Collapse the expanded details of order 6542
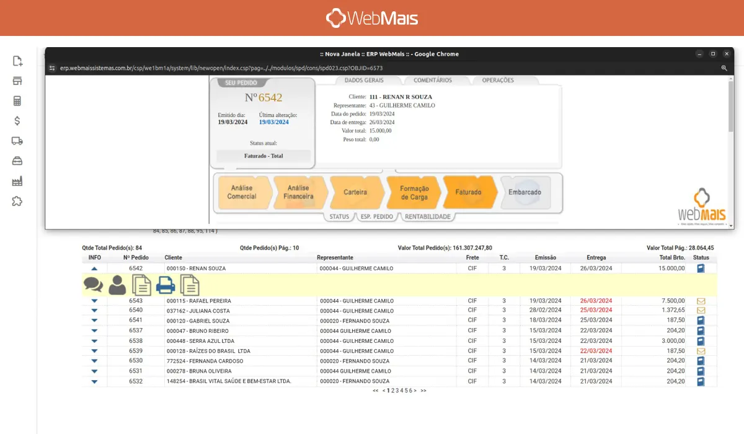Screen dimensions: 744x434 coord(94,268)
